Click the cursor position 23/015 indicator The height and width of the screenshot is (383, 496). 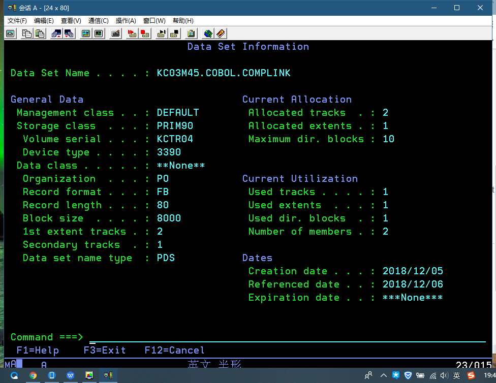pyautogui.click(x=474, y=364)
